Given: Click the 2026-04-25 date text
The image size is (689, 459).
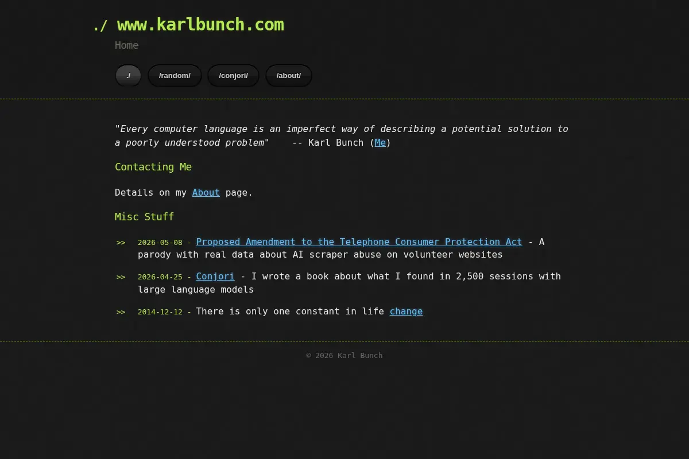Looking at the screenshot, I should coord(160,277).
